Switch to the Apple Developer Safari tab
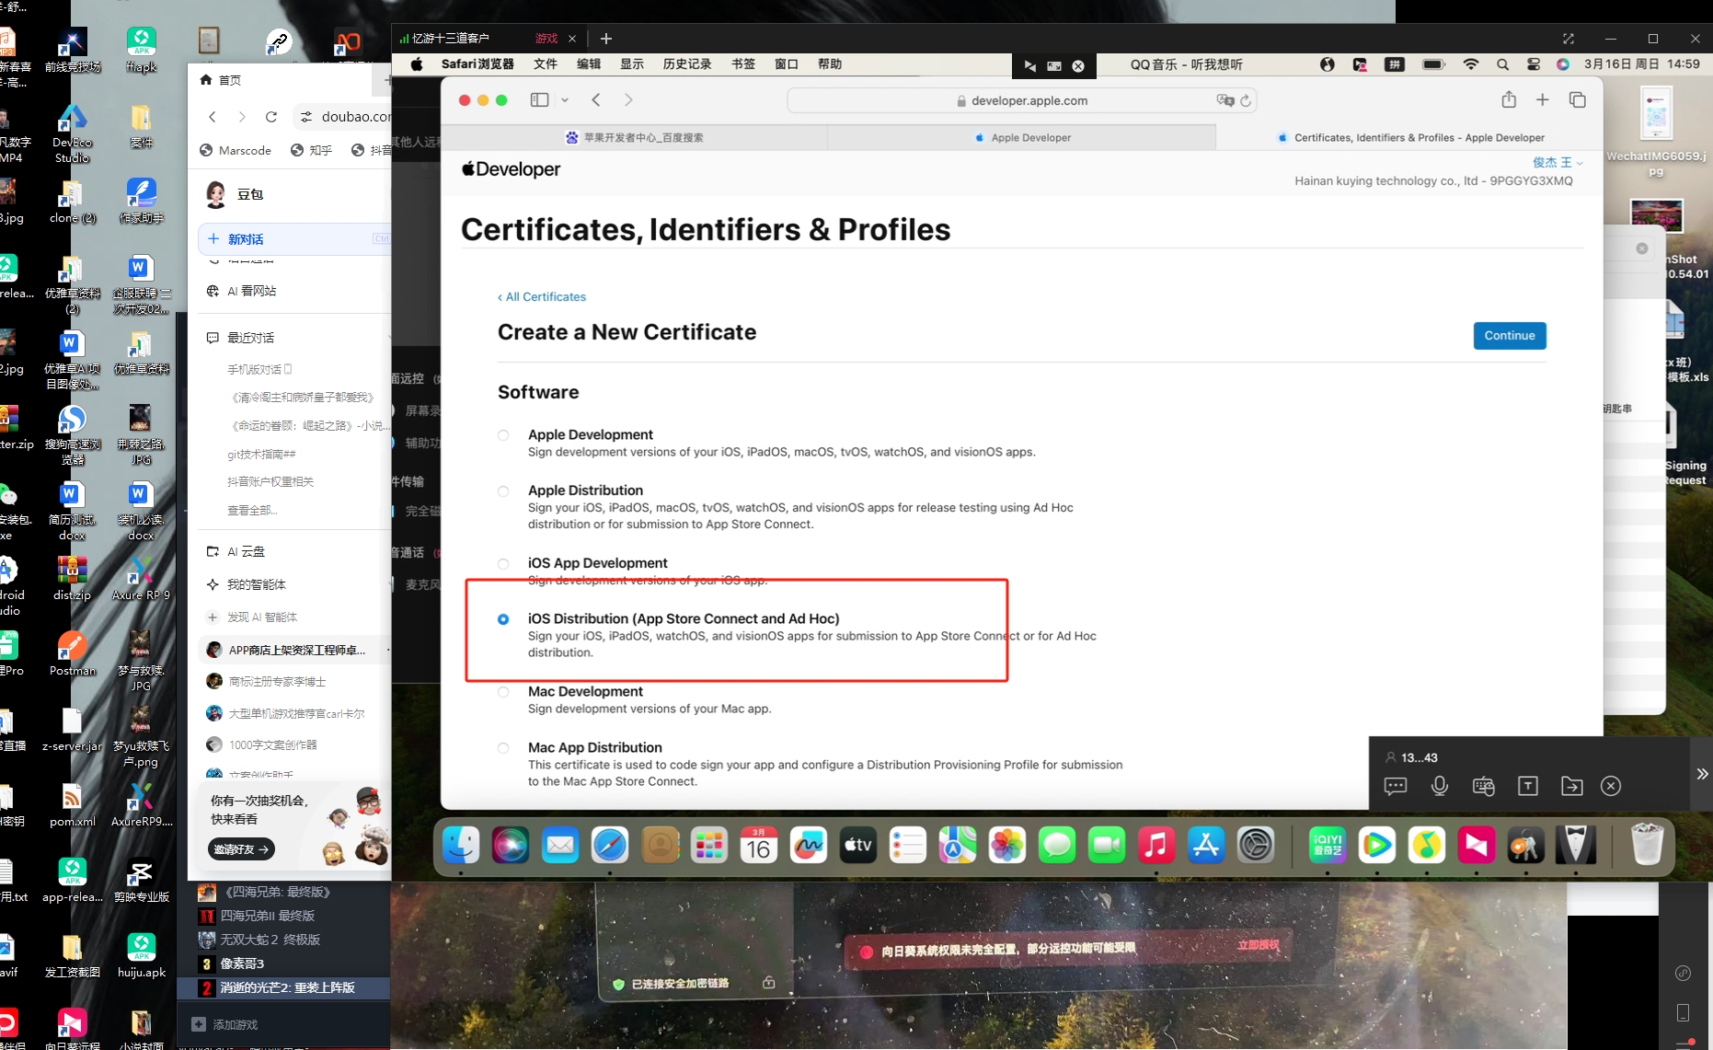The image size is (1713, 1050). pos(1022,138)
